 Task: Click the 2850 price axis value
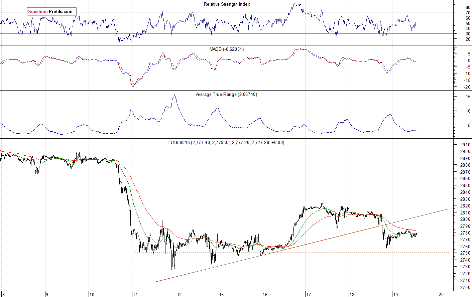click(x=465, y=185)
